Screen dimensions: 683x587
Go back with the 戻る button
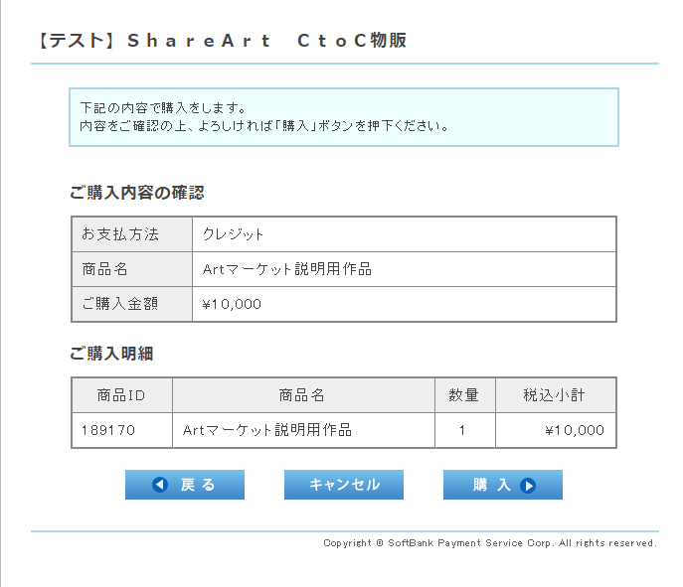[185, 485]
